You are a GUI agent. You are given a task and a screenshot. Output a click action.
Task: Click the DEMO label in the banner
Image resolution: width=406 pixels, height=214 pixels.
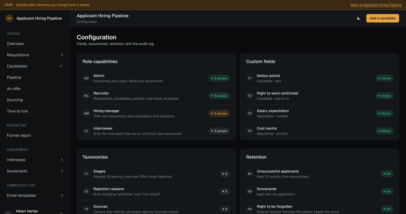[x=9, y=5]
